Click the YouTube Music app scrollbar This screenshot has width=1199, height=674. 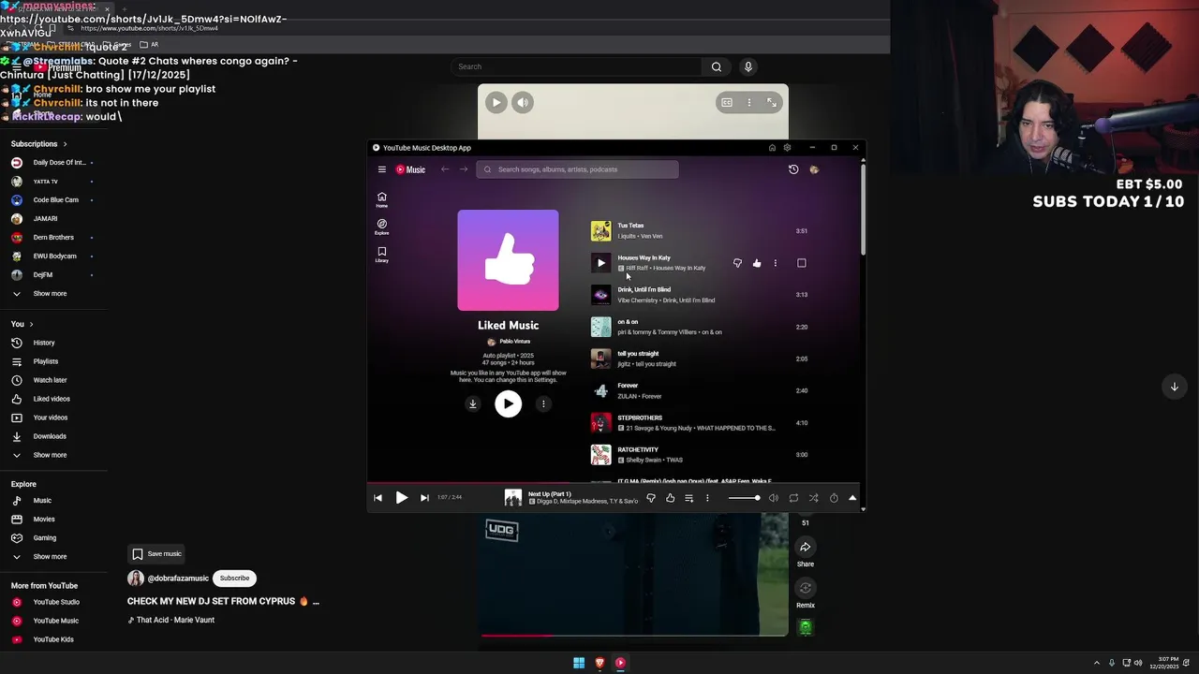pyautogui.click(x=862, y=211)
